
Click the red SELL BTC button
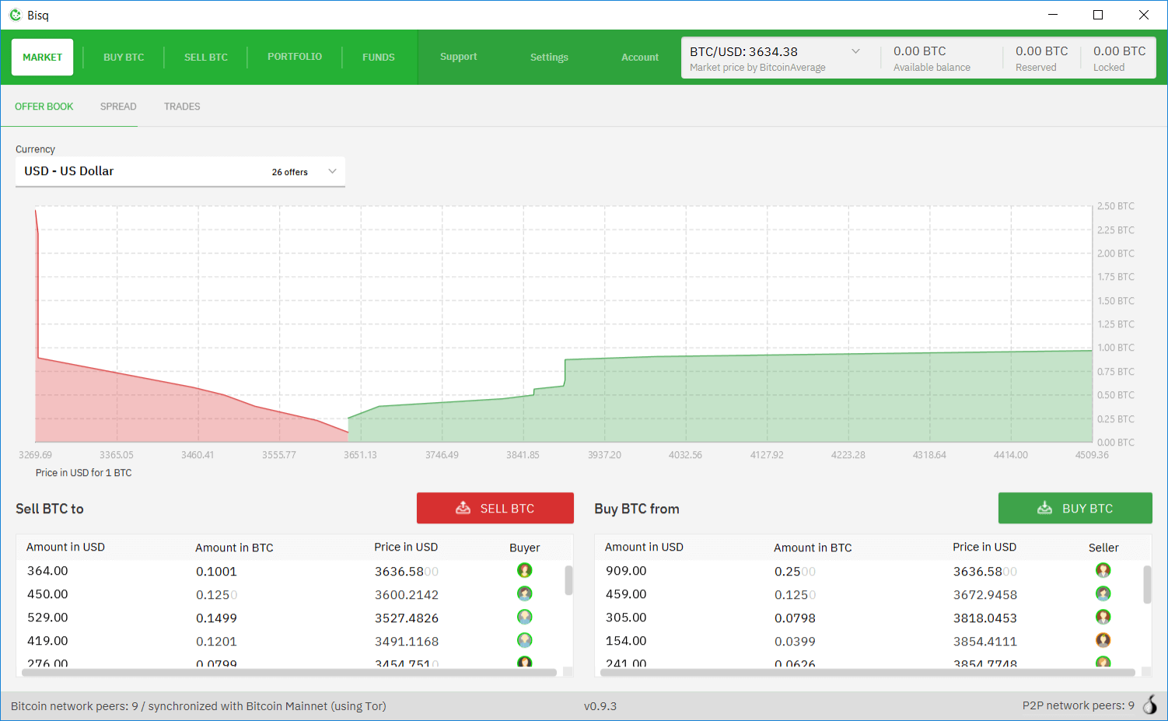pos(495,508)
